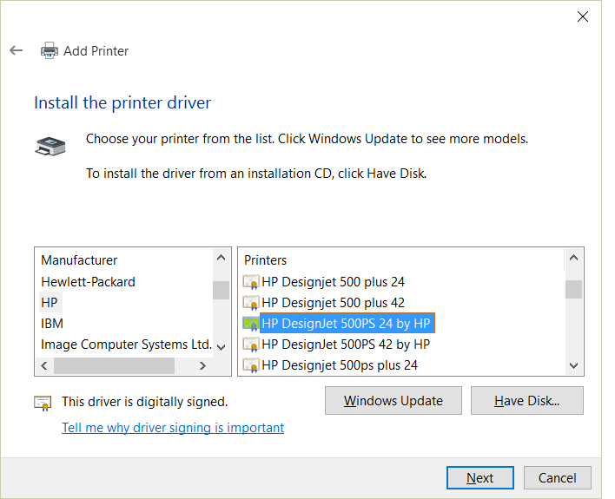The height and width of the screenshot is (499, 615).
Task: Select HP Designjet 500 plus 42 printer
Action: point(333,303)
